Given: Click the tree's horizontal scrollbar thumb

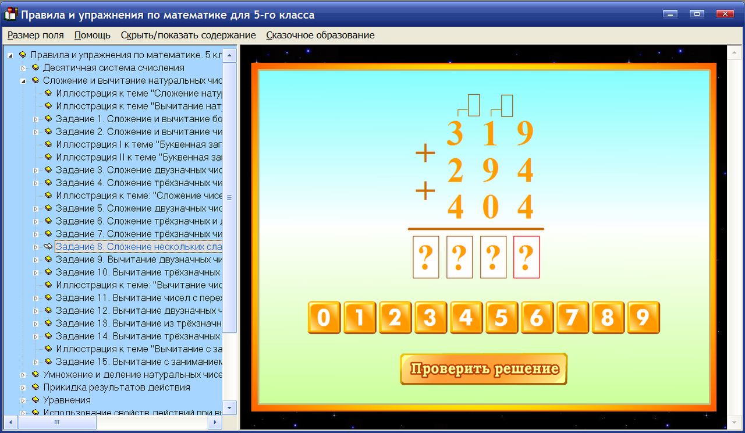Looking at the screenshot, I should point(57,423).
